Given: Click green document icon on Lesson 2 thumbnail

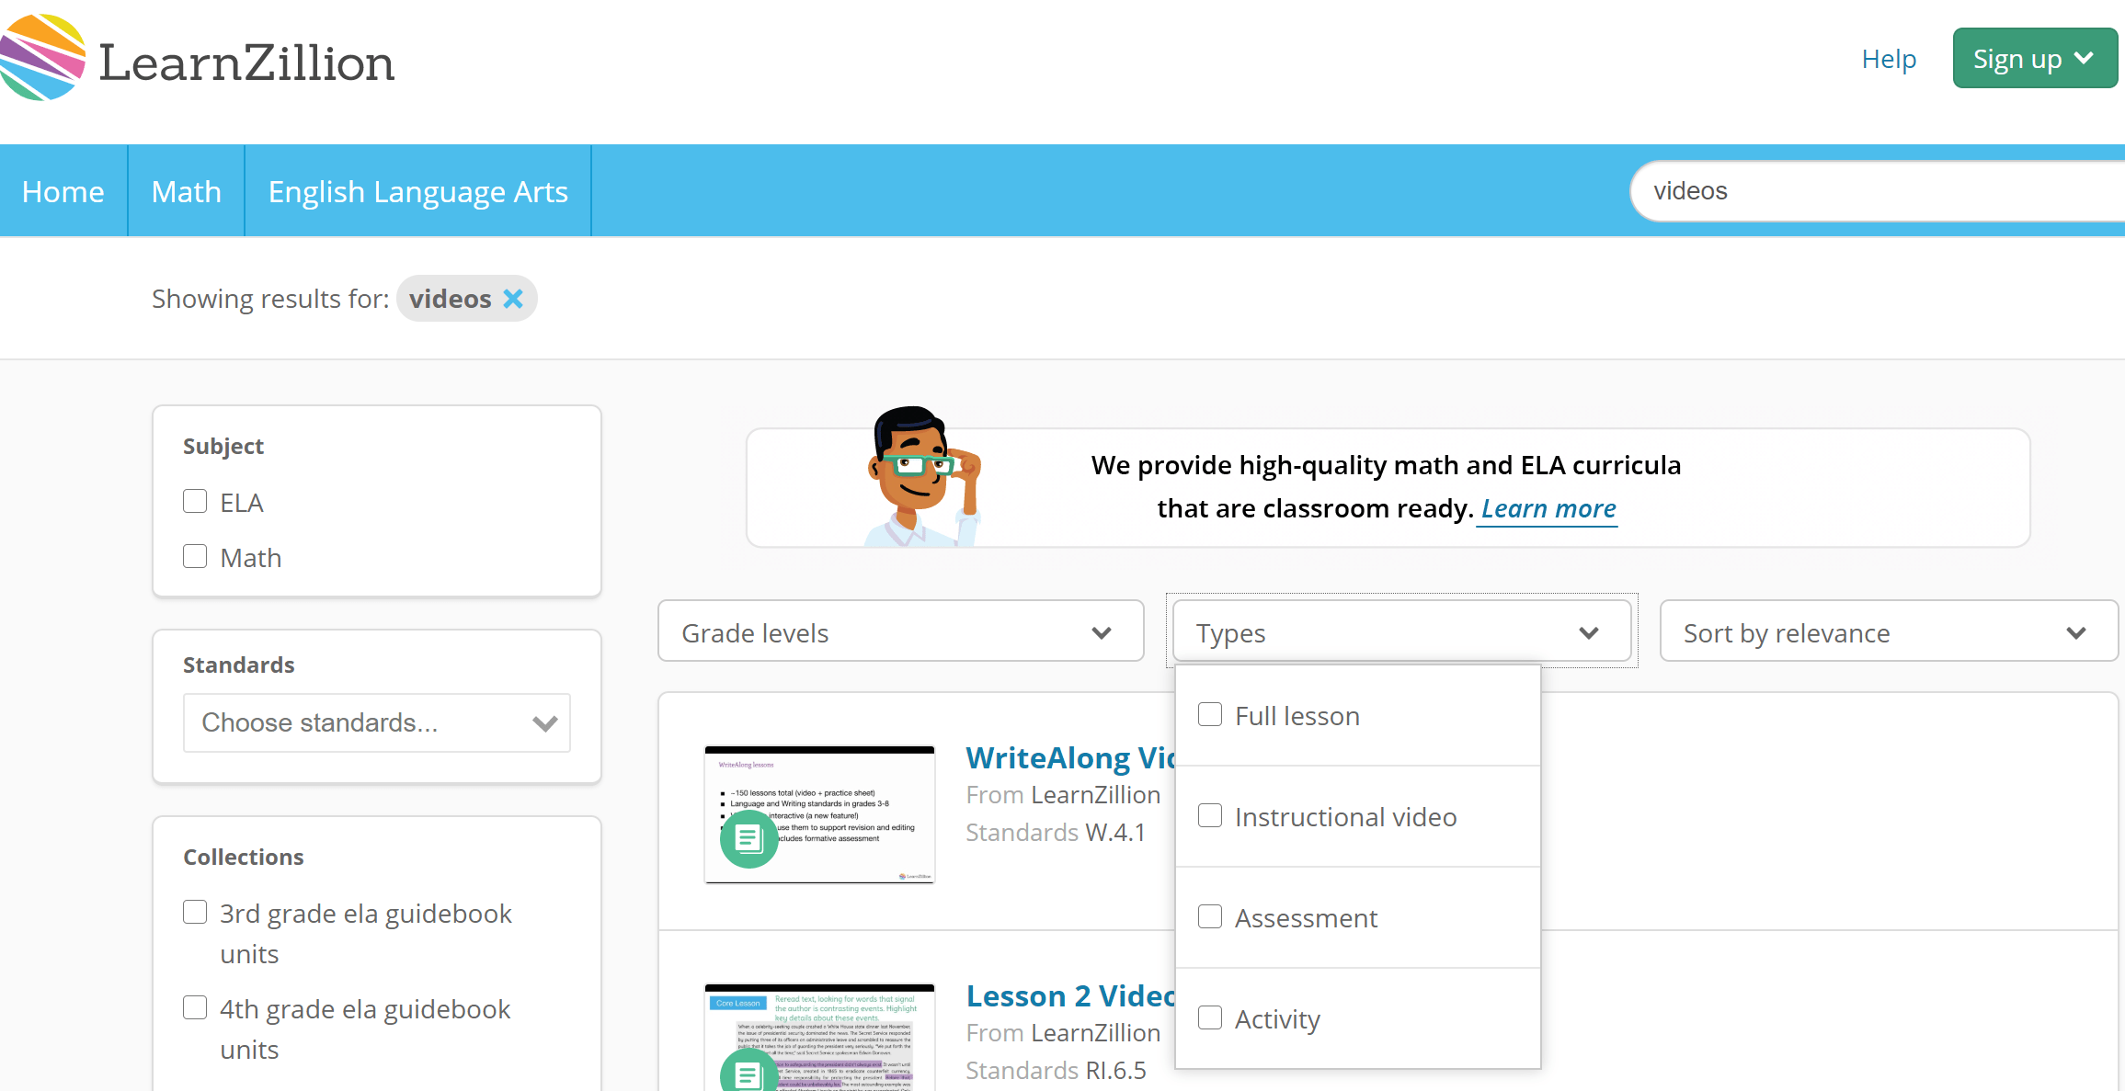Looking at the screenshot, I should (748, 1073).
